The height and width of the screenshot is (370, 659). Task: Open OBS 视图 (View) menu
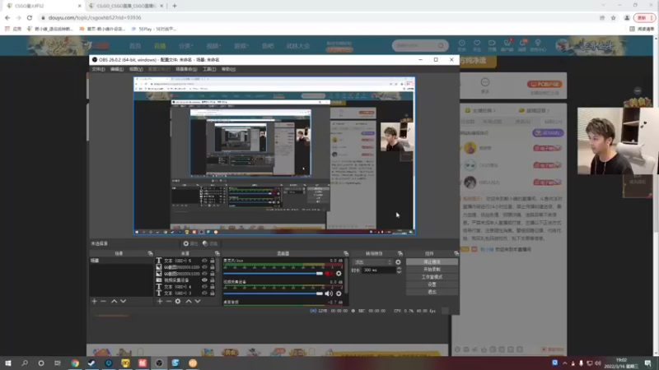(136, 69)
